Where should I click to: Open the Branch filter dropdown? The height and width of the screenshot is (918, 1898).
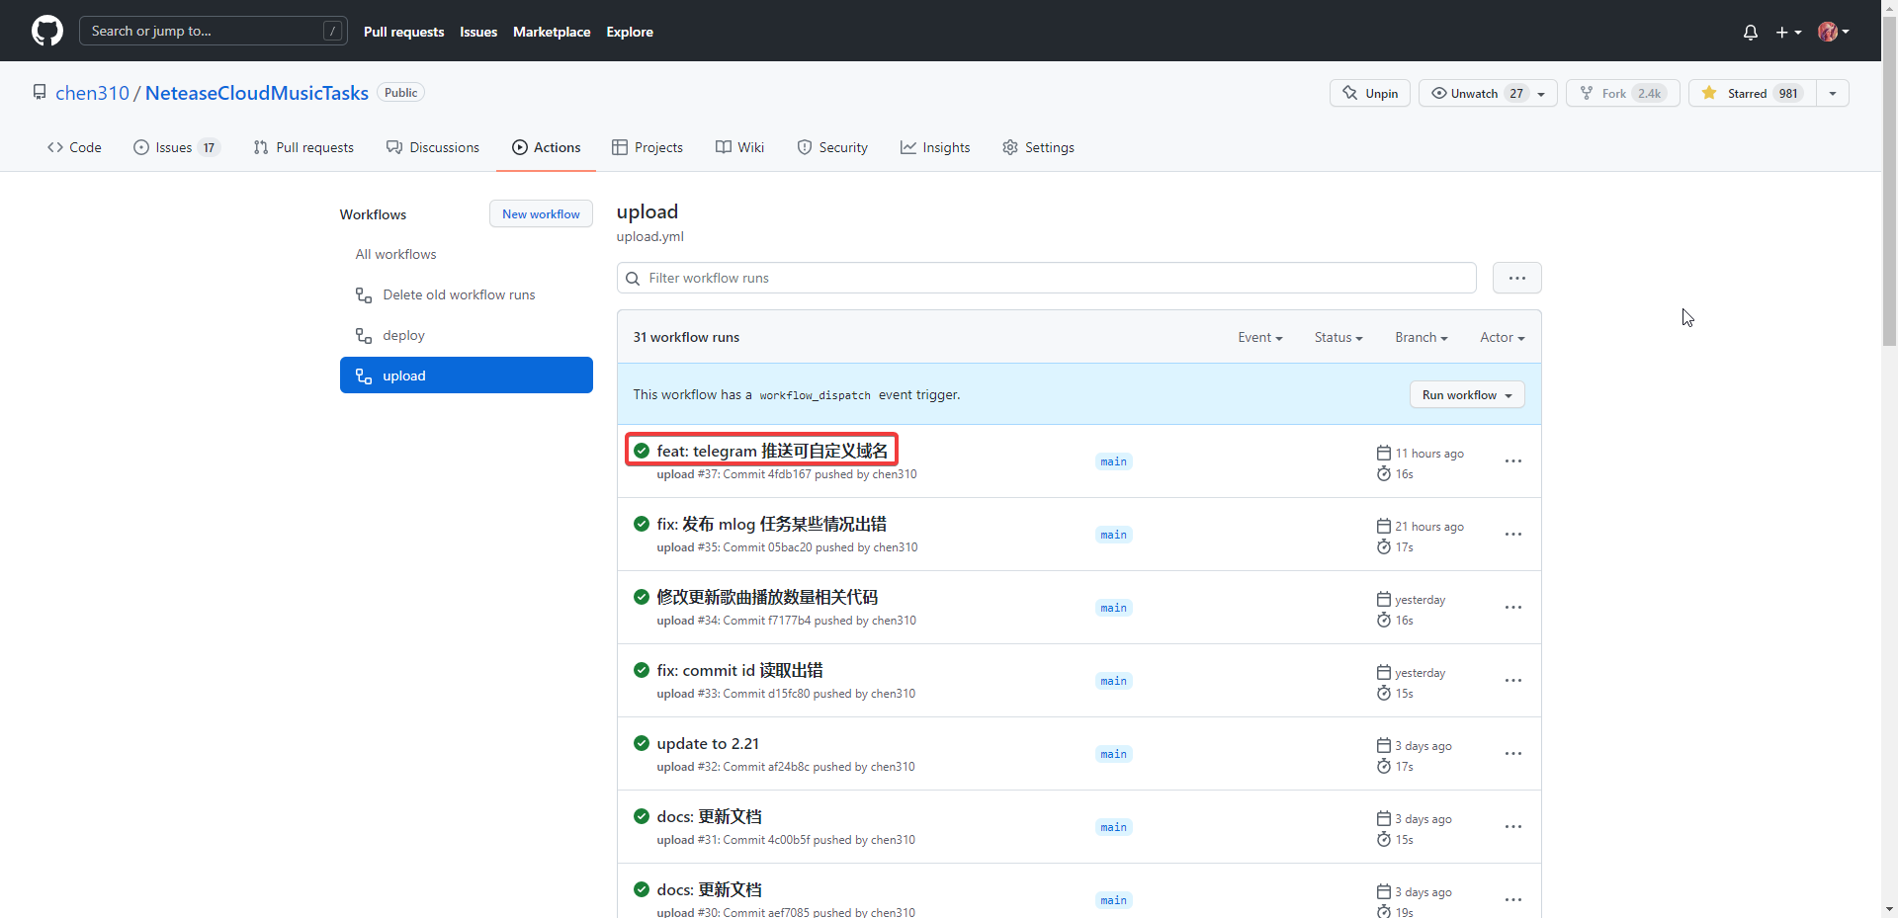pos(1421,337)
